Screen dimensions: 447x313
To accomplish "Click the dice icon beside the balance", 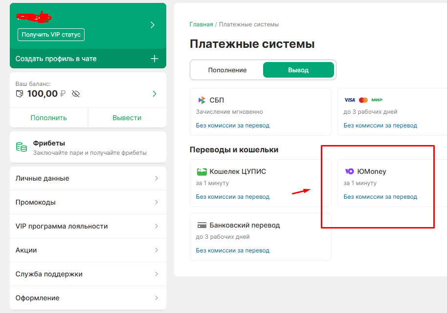I will [x=20, y=94].
